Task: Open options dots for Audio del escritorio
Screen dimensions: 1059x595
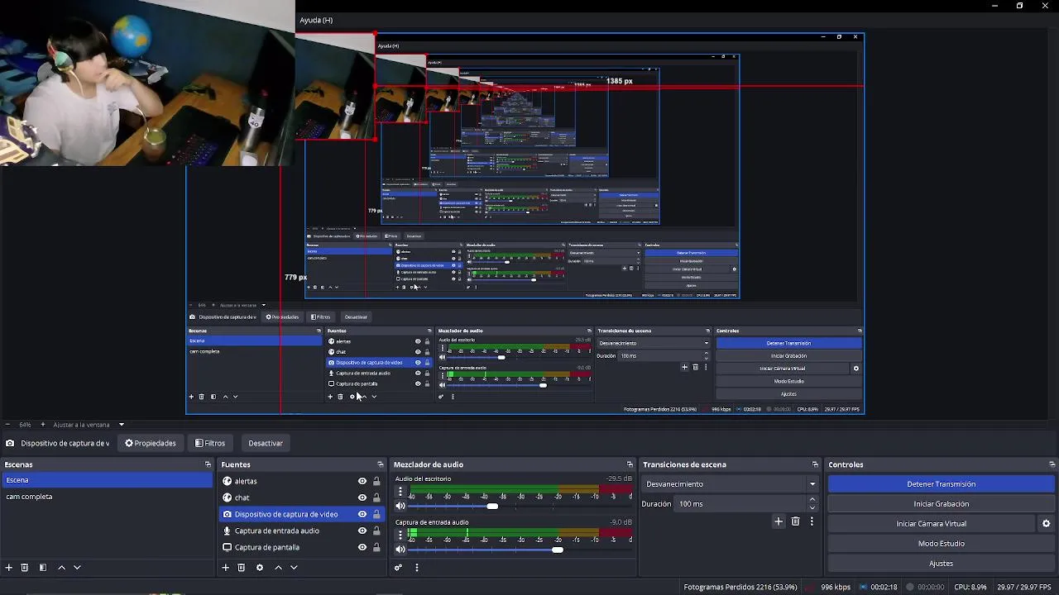Action: (400, 491)
